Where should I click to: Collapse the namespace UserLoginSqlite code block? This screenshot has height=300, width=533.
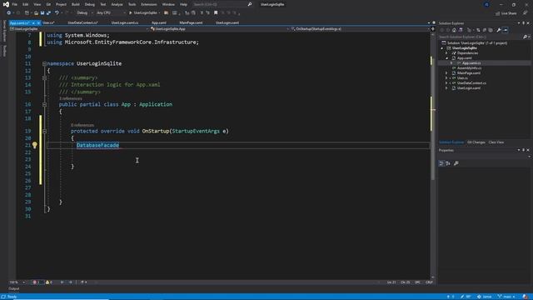coord(44,63)
